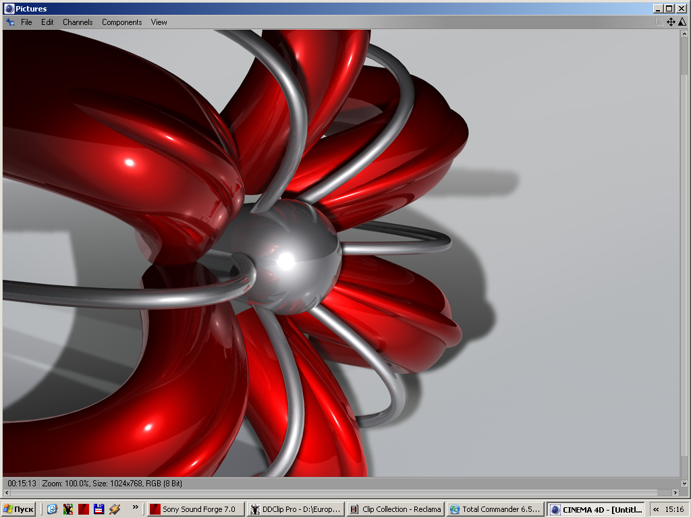Click the horizontal scrollbar right arrow

pos(675,493)
